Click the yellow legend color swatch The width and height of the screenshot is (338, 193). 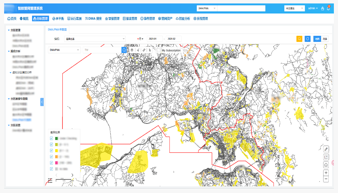click(x=57, y=151)
